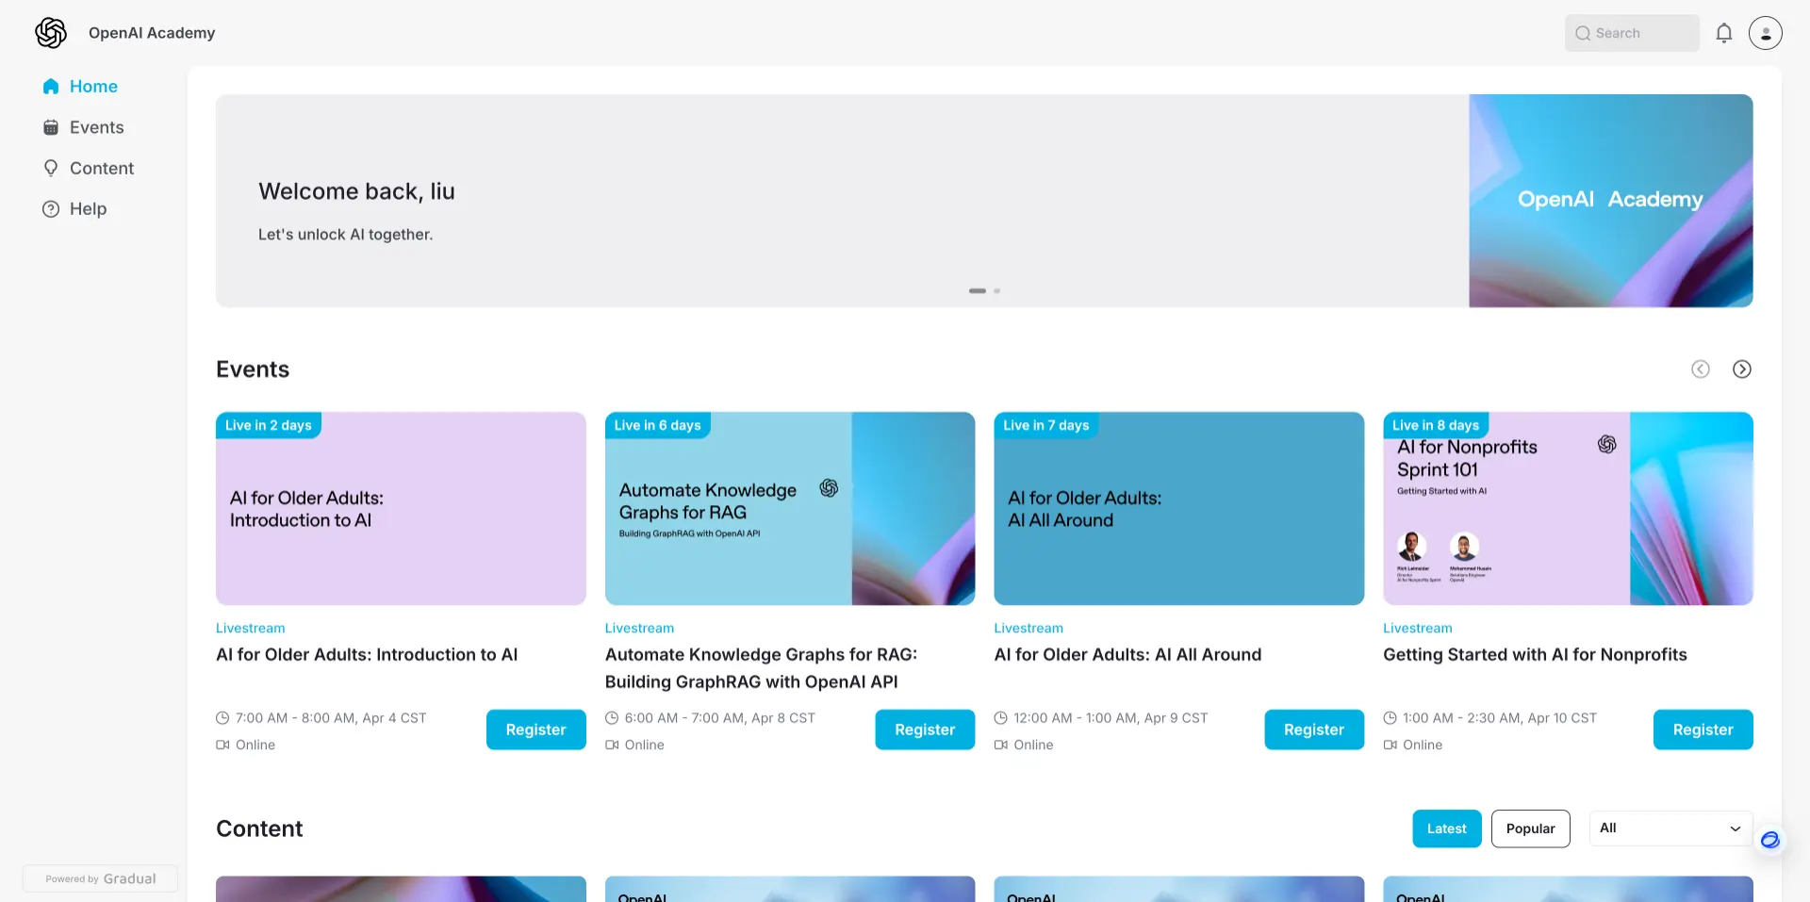Click the 'Live in 7 days' badge

pos(1046,425)
